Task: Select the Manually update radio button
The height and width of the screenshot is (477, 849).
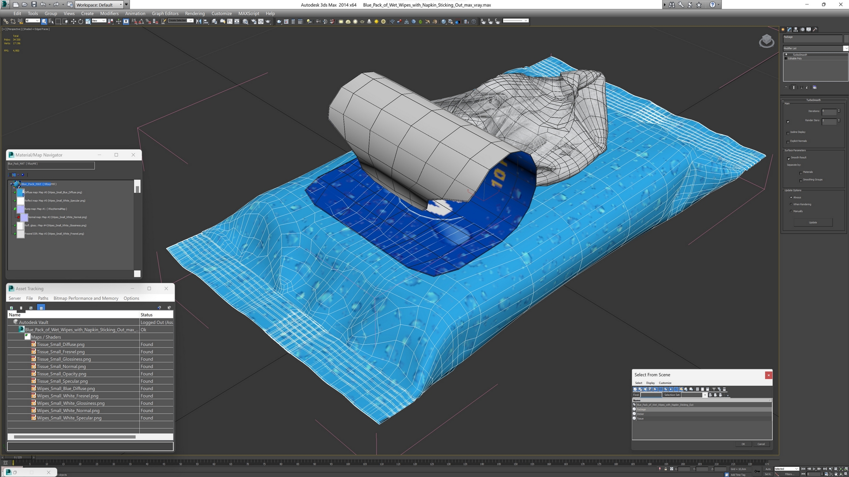Action: 791,211
